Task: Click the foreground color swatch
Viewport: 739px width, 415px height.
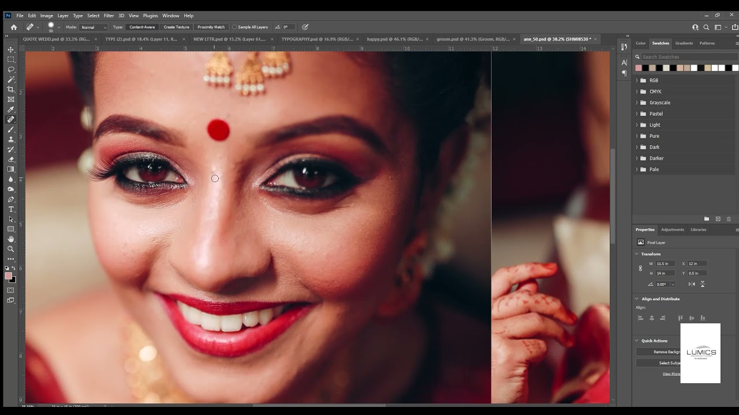Action: [x=9, y=276]
